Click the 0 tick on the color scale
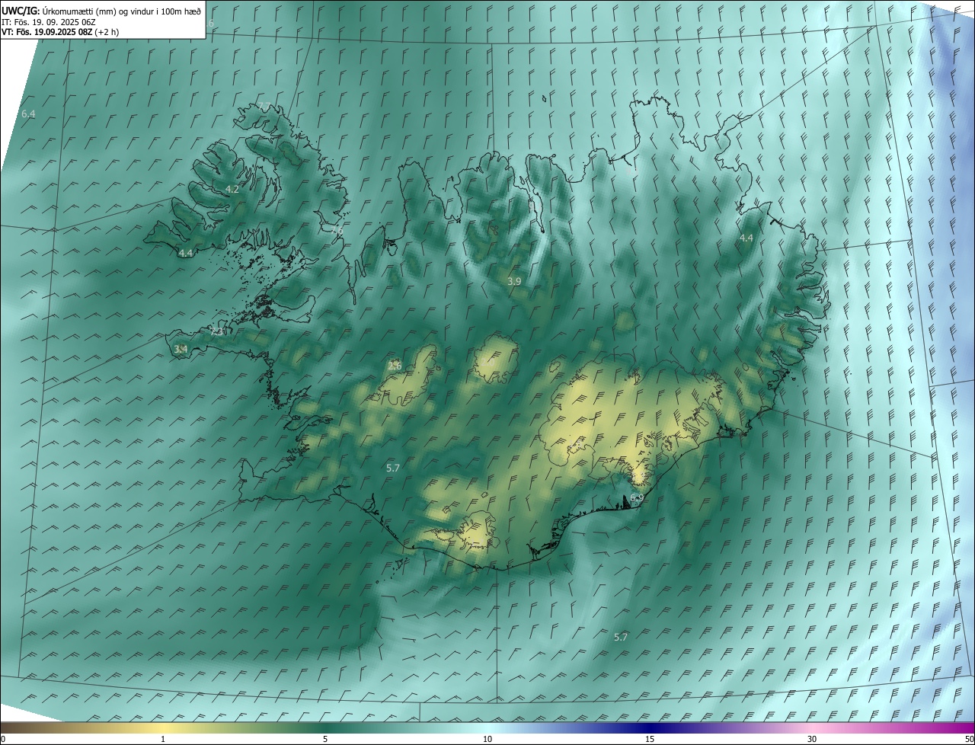The width and height of the screenshot is (975, 745). pyautogui.click(x=3, y=739)
